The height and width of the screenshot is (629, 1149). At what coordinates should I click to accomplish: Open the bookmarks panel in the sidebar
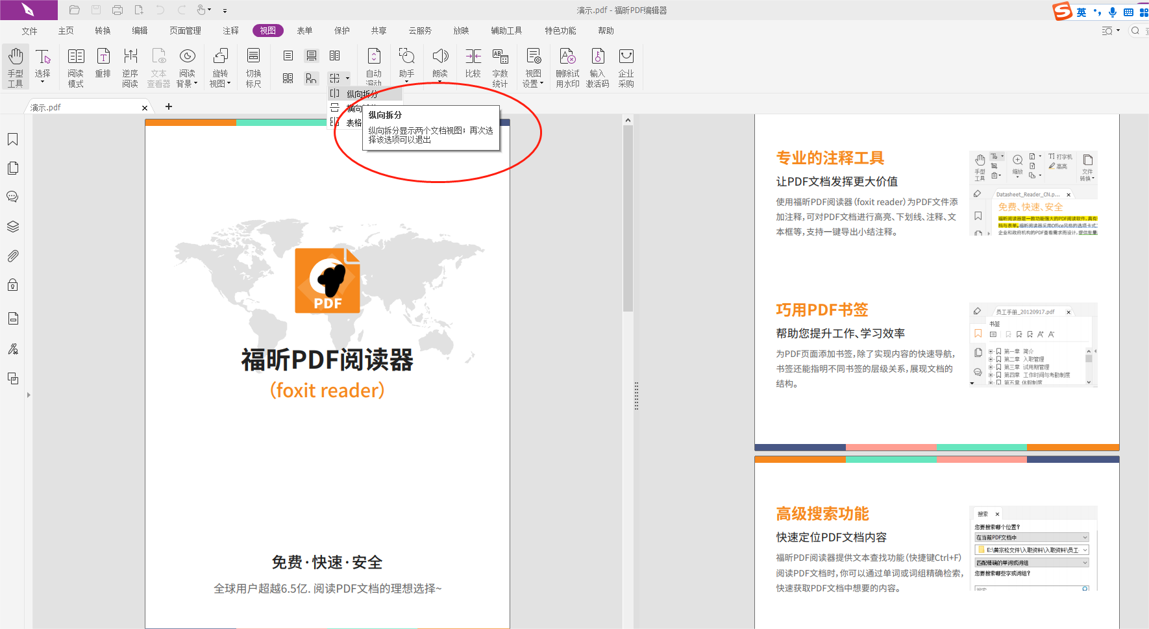coord(13,139)
